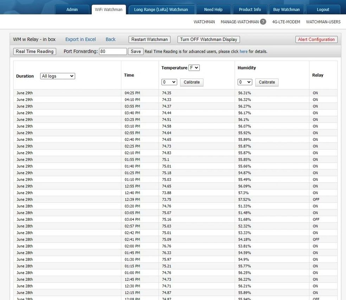Click humidity value 54.59%
This screenshot has height=300, width=346.
(x=244, y=253)
